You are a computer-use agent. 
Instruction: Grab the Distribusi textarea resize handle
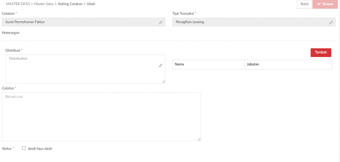tap(163, 81)
